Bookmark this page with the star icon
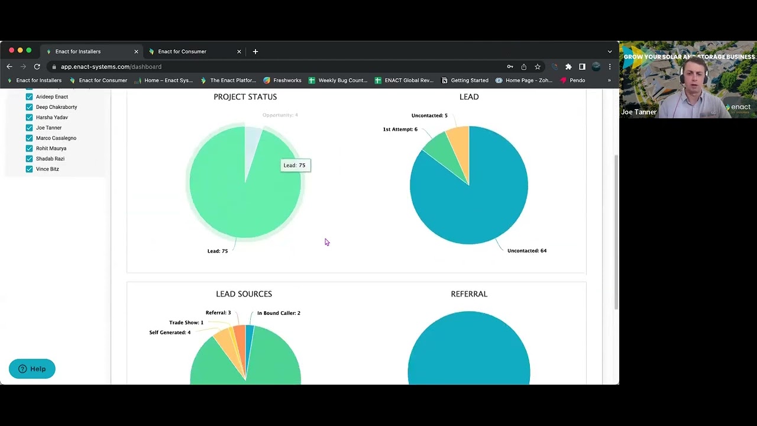The width and height of the screenshot is (757, 426). point(538,67)
